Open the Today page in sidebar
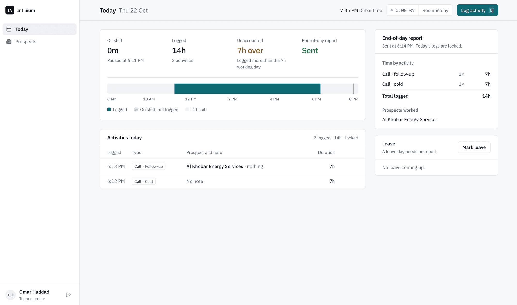Image resolution: width=517 pixels, height=305 pixels. (40, 29)
